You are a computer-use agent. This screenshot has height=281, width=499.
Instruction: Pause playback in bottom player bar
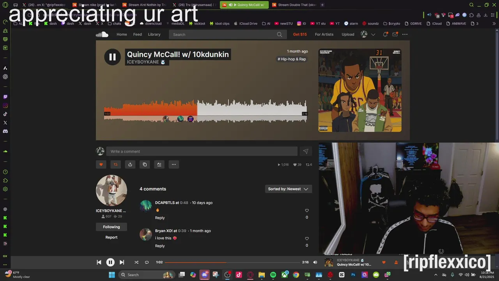[x=110, y=262]
